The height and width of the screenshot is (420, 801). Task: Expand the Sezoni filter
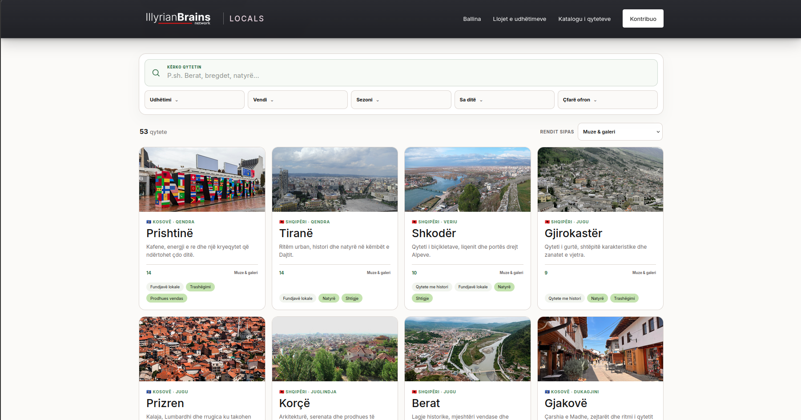[x=401, y=100]
